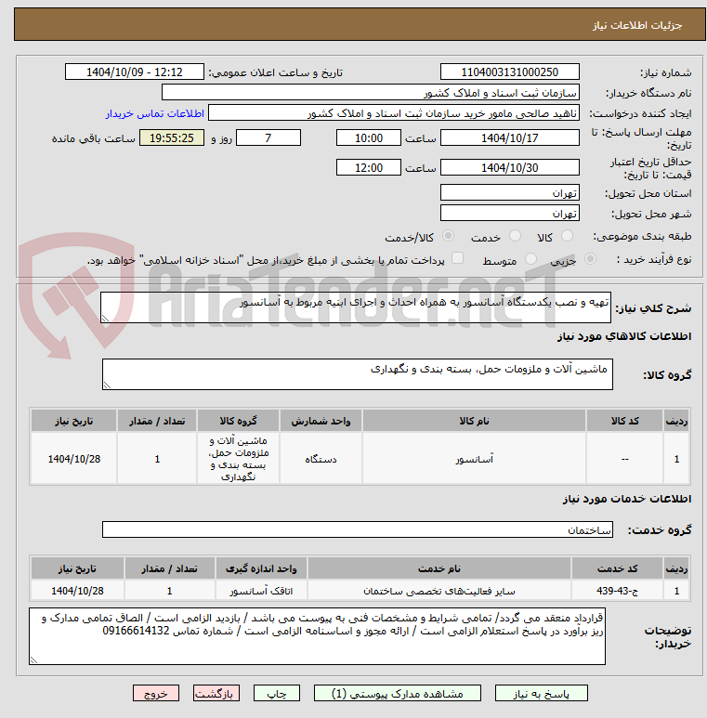Click the واحد شمارش column header
The image size is (707, 718).
tap(321, 421)
